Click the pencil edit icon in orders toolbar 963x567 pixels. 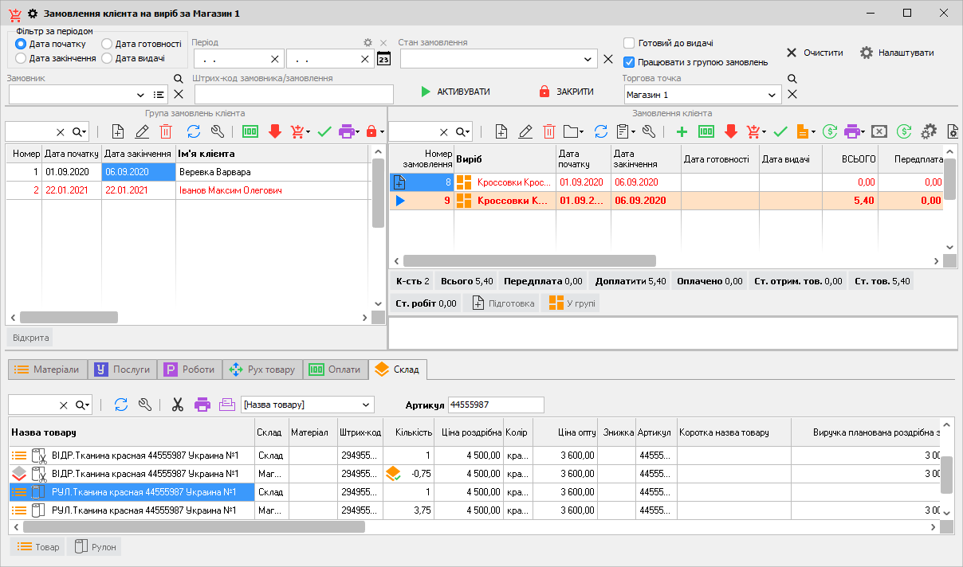click(525, 131)
